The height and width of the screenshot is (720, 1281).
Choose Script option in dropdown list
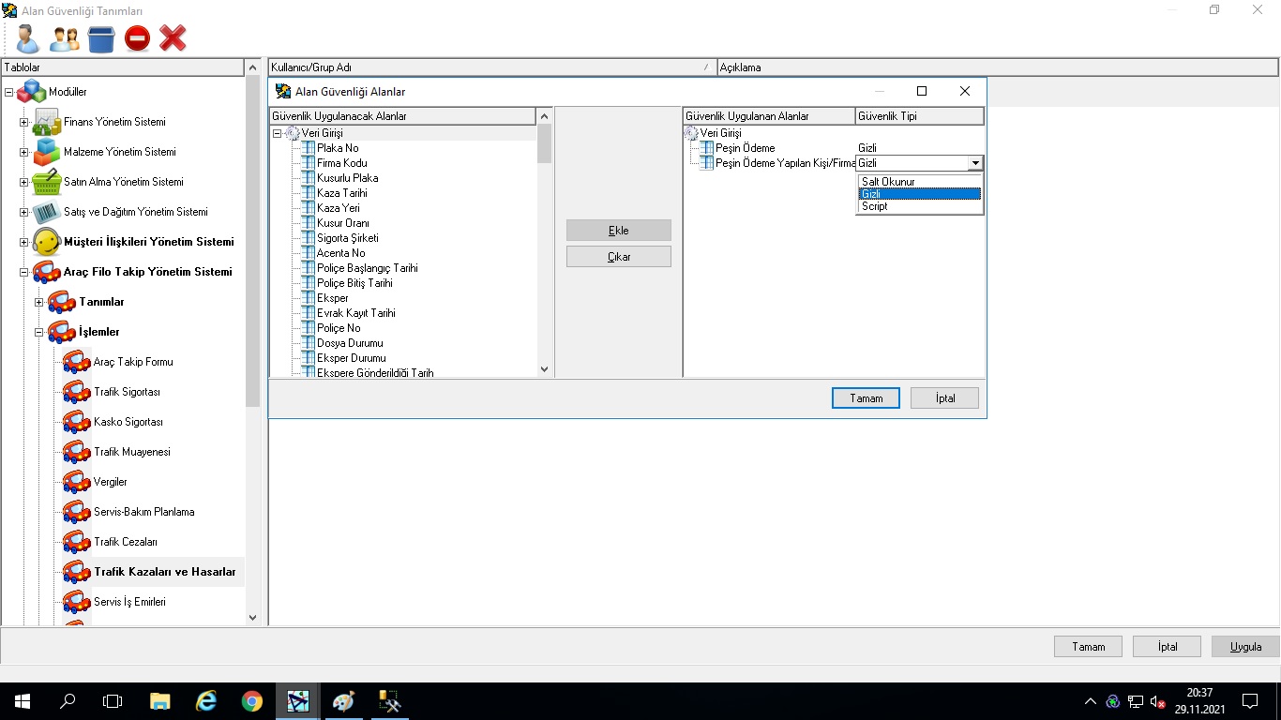pyautogui.click(x=874, y=206)
